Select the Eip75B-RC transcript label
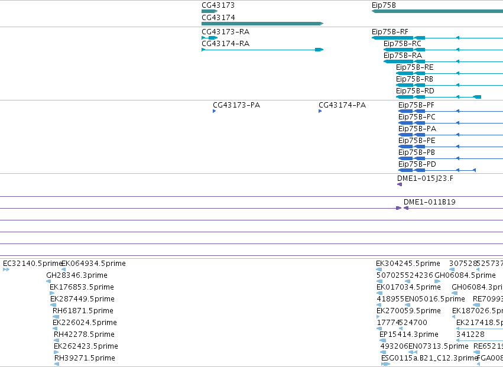This screenshot has width=503, height=367. 403,44
